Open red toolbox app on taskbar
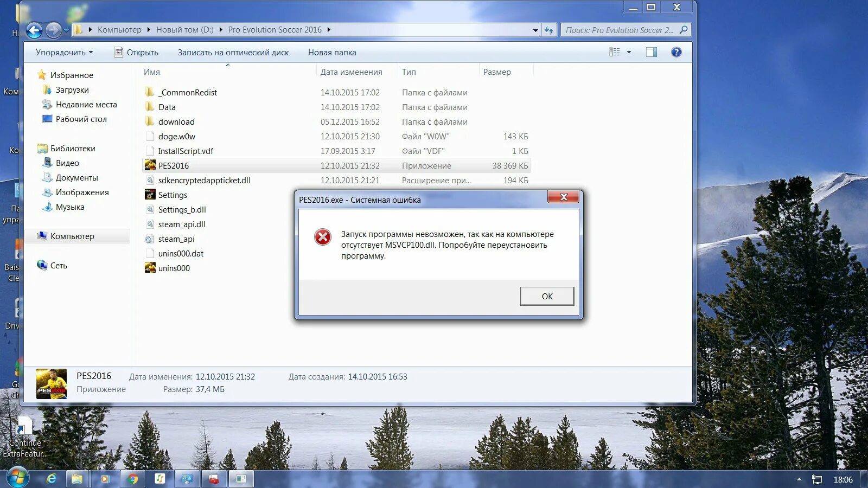The width and height of the screenshot is (868, 488). tap(214, 479)
